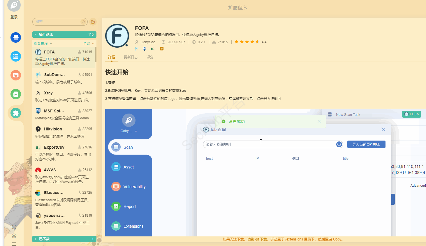Open the 全部 category filter dropdown
The height and width of the screenshot is (246, 426).
pos(89,44)
